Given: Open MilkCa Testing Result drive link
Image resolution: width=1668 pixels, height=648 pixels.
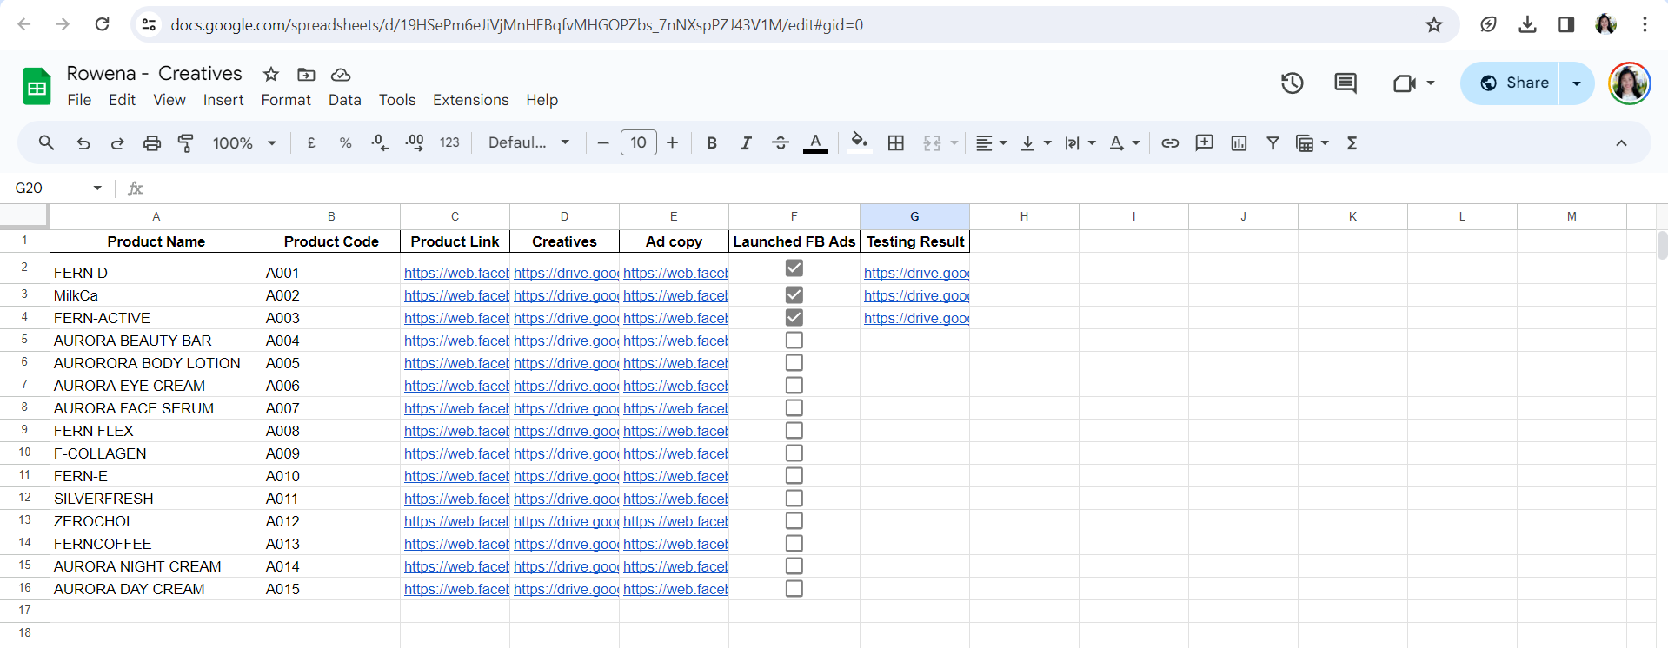Looking at the screenshot, I should coord(916,296).
